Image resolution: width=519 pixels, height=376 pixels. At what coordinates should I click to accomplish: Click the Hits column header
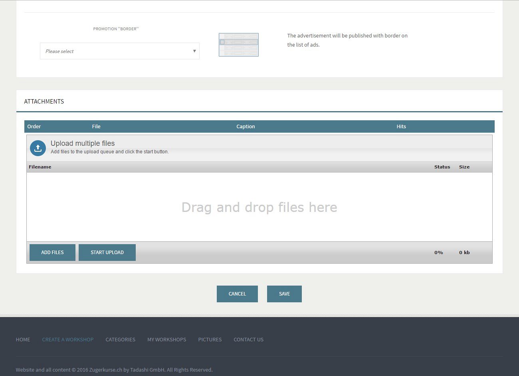(401, 127)
